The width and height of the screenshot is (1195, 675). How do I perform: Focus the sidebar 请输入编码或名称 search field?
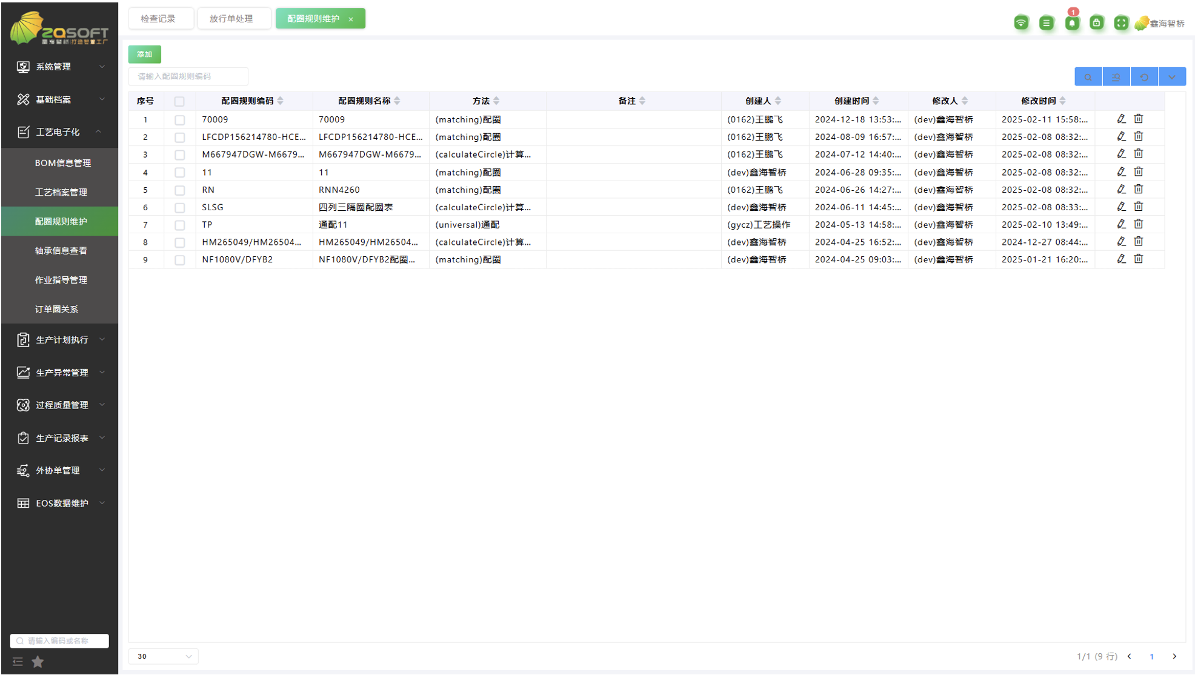[59, 640]
